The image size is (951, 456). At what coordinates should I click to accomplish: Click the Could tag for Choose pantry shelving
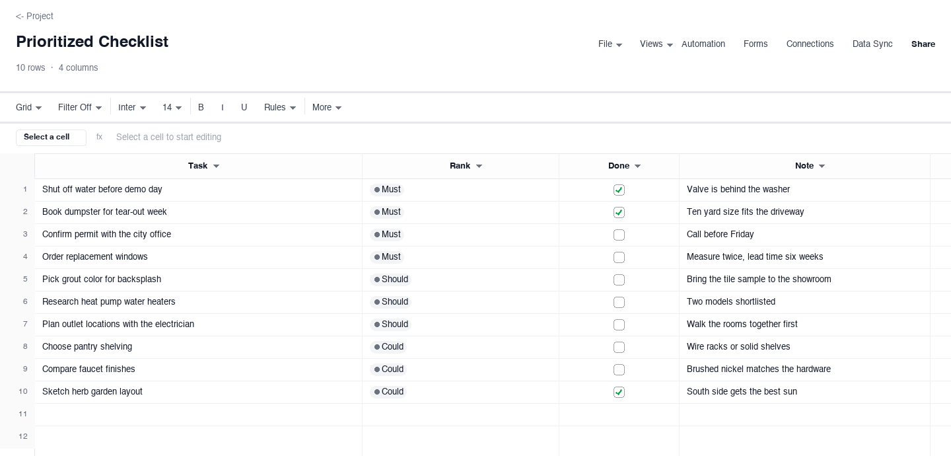coord(388,347)
